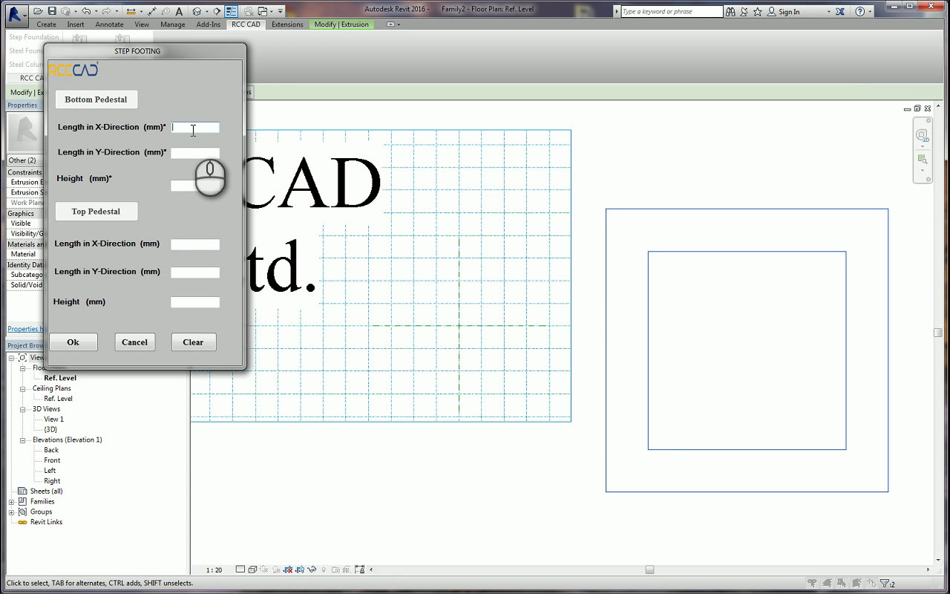The height and width of the screenshot is (594, 950).
Task: Click Ok in the Step Footing dialog
Action: click(x=73, y=342)
